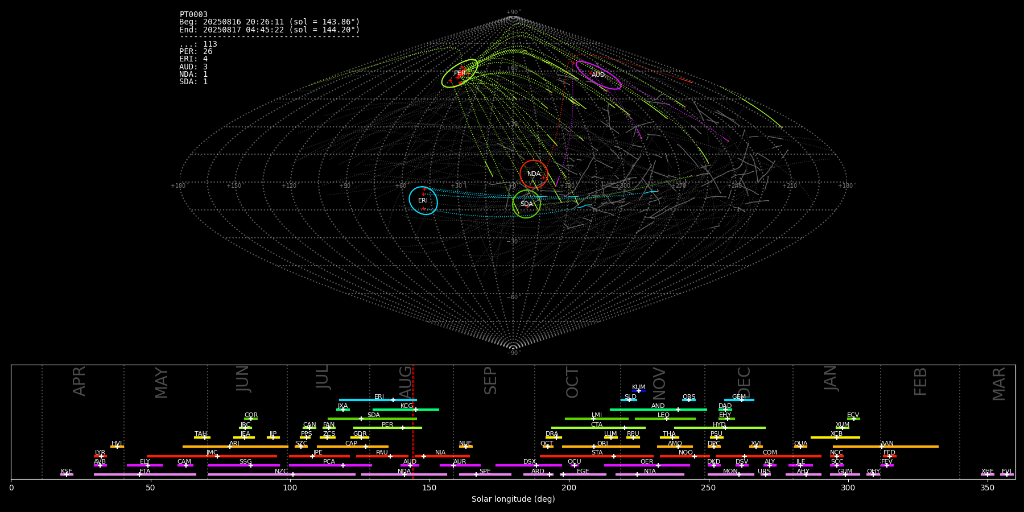Screen dimensions: 1024x512
Task: Click the DSX shower bar in timeline
Action: click(x=528, y=465)
